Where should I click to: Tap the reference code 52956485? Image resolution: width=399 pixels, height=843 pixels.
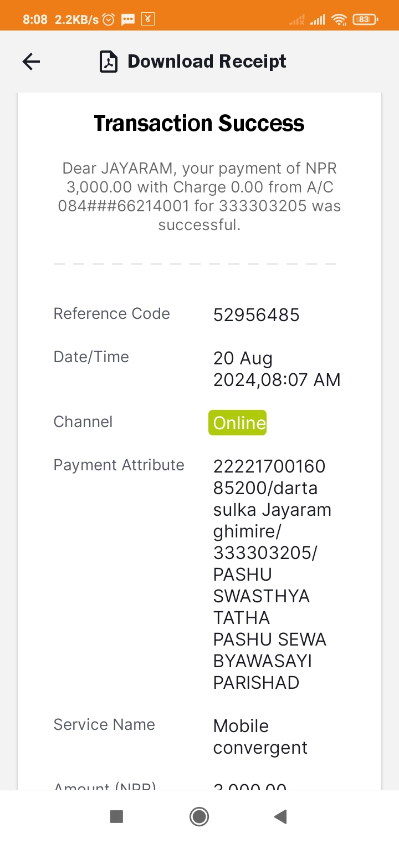256,314
